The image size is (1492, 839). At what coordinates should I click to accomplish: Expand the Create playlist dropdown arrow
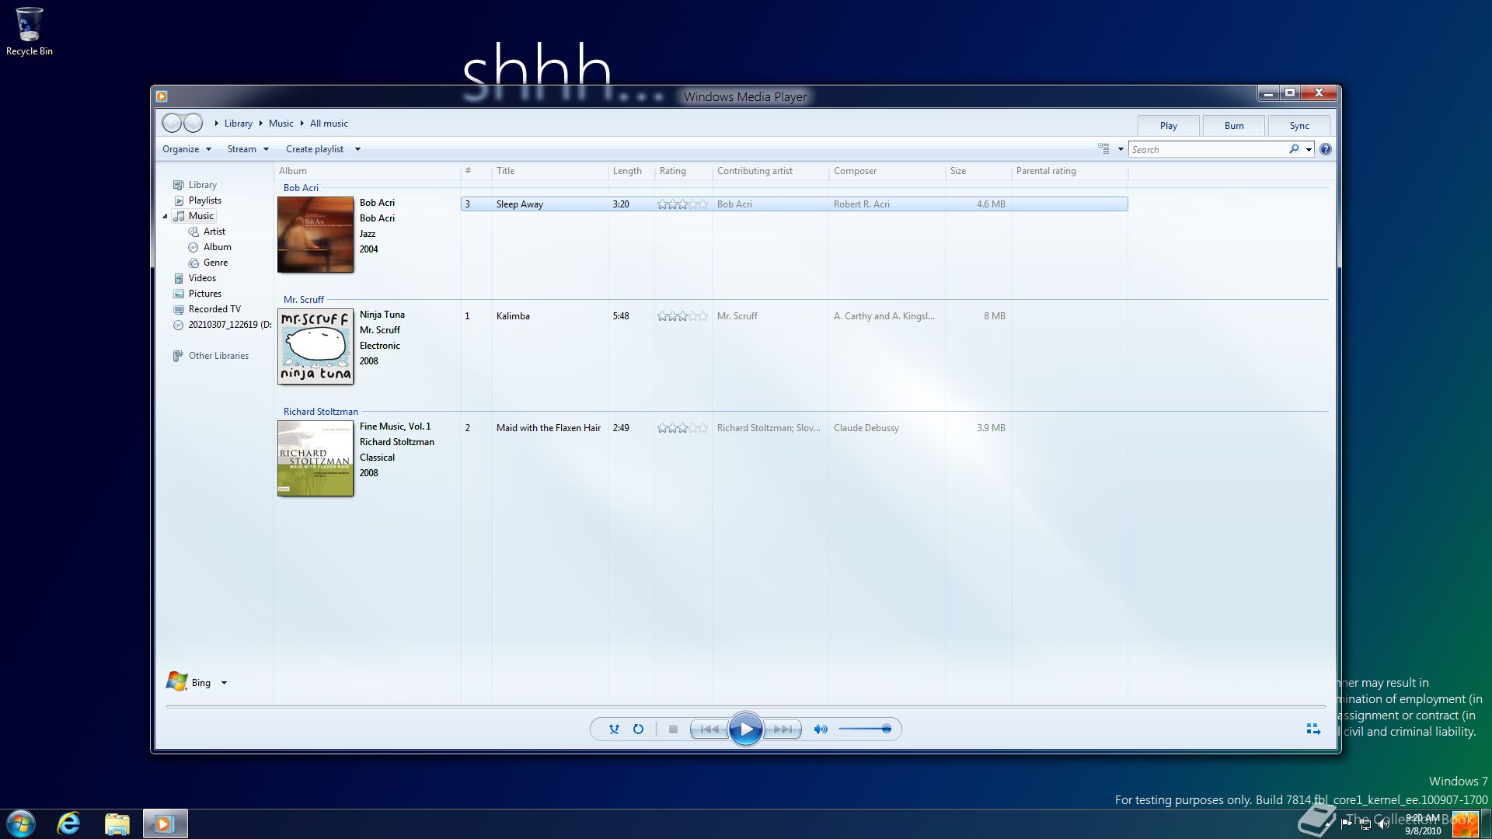point(357,149)
